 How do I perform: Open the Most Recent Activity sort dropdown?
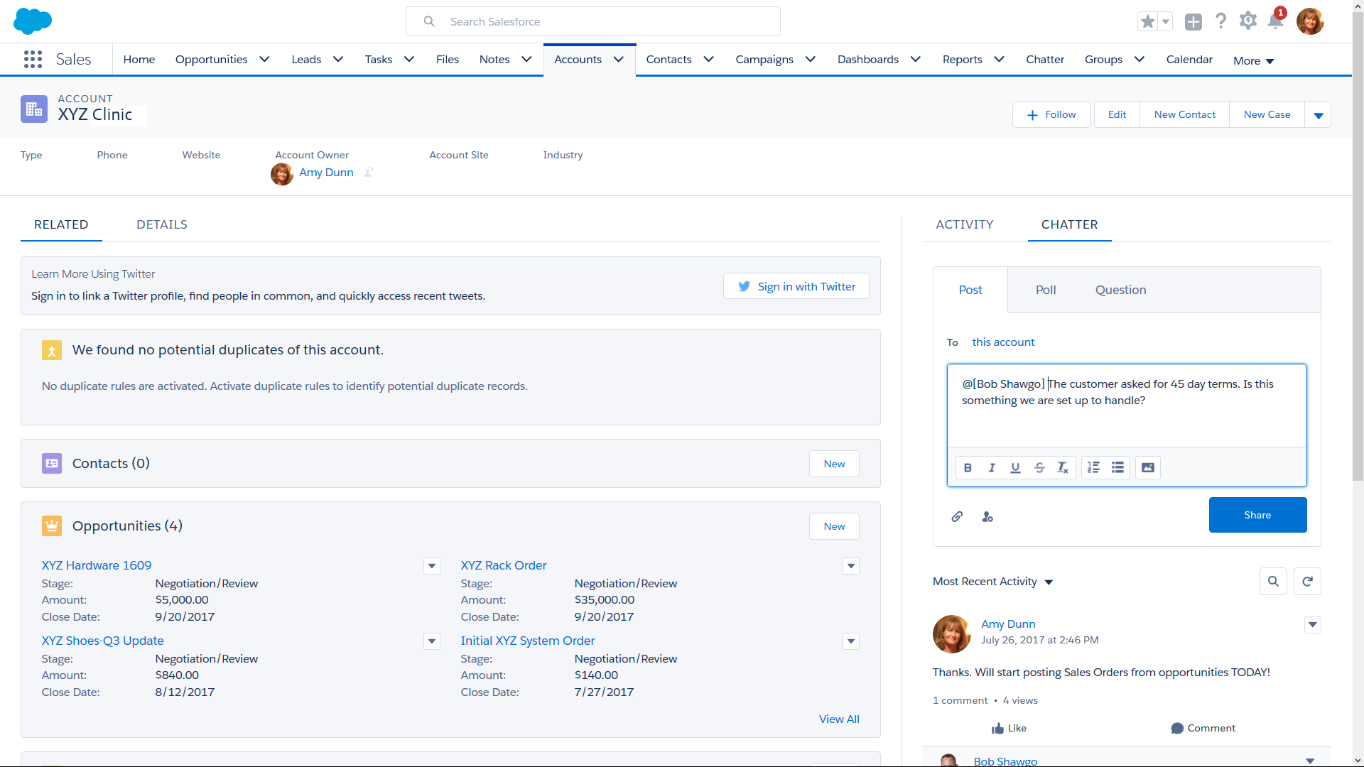(1049, 582)
